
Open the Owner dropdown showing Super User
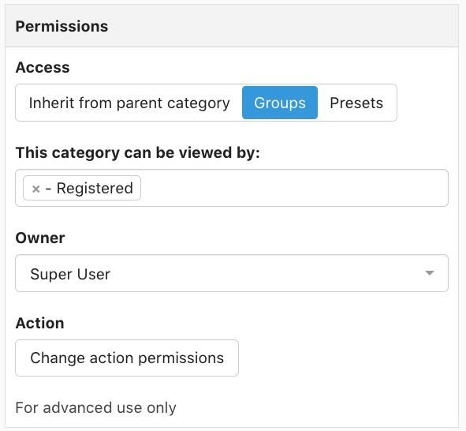pyautogui.click(x=232, y=273)
